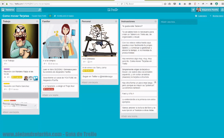
Task: Click edit pencil on Pablo Iglesias card
Action: [x=35, y=105]
